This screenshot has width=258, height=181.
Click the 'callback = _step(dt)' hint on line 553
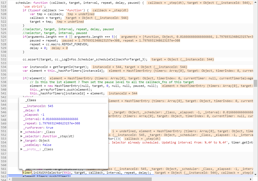[x=143, y=139]
